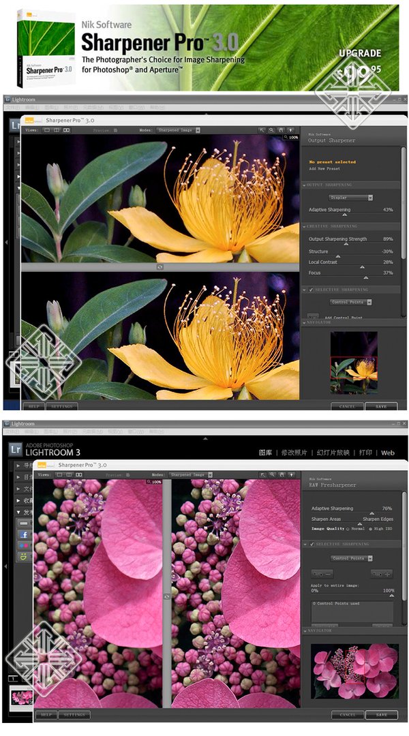Screen dimensions: 409x736
Task: Click add control point button in RAW Presharpener
Action: point(382,574)
